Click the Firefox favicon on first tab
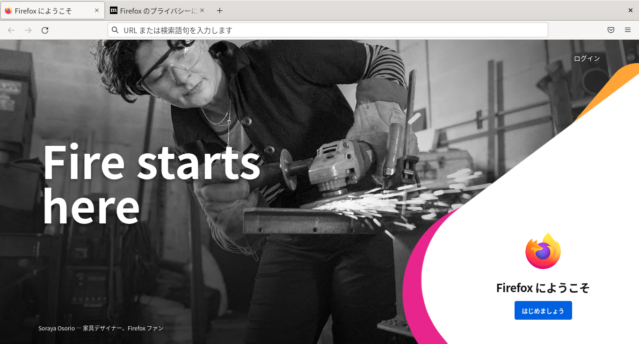Viewport: 639px width, 344px height. (8, 11)
